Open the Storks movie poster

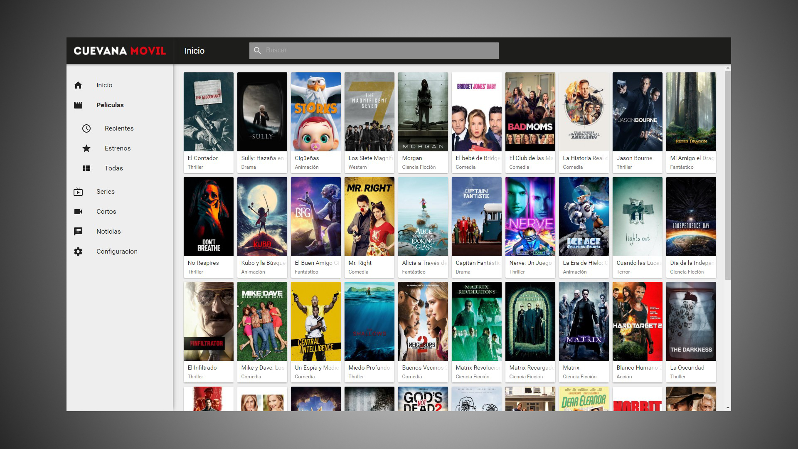(315, 112)
